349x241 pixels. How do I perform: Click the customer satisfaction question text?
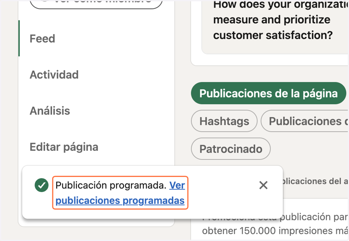pos(281,20)
